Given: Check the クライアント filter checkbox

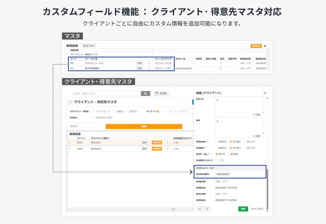Looking at the screenshot, I should (x=94, y=111).
